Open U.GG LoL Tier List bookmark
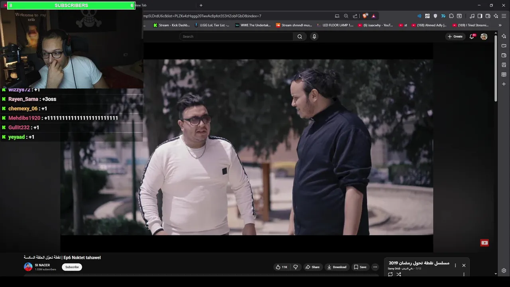 click(212, 25)
